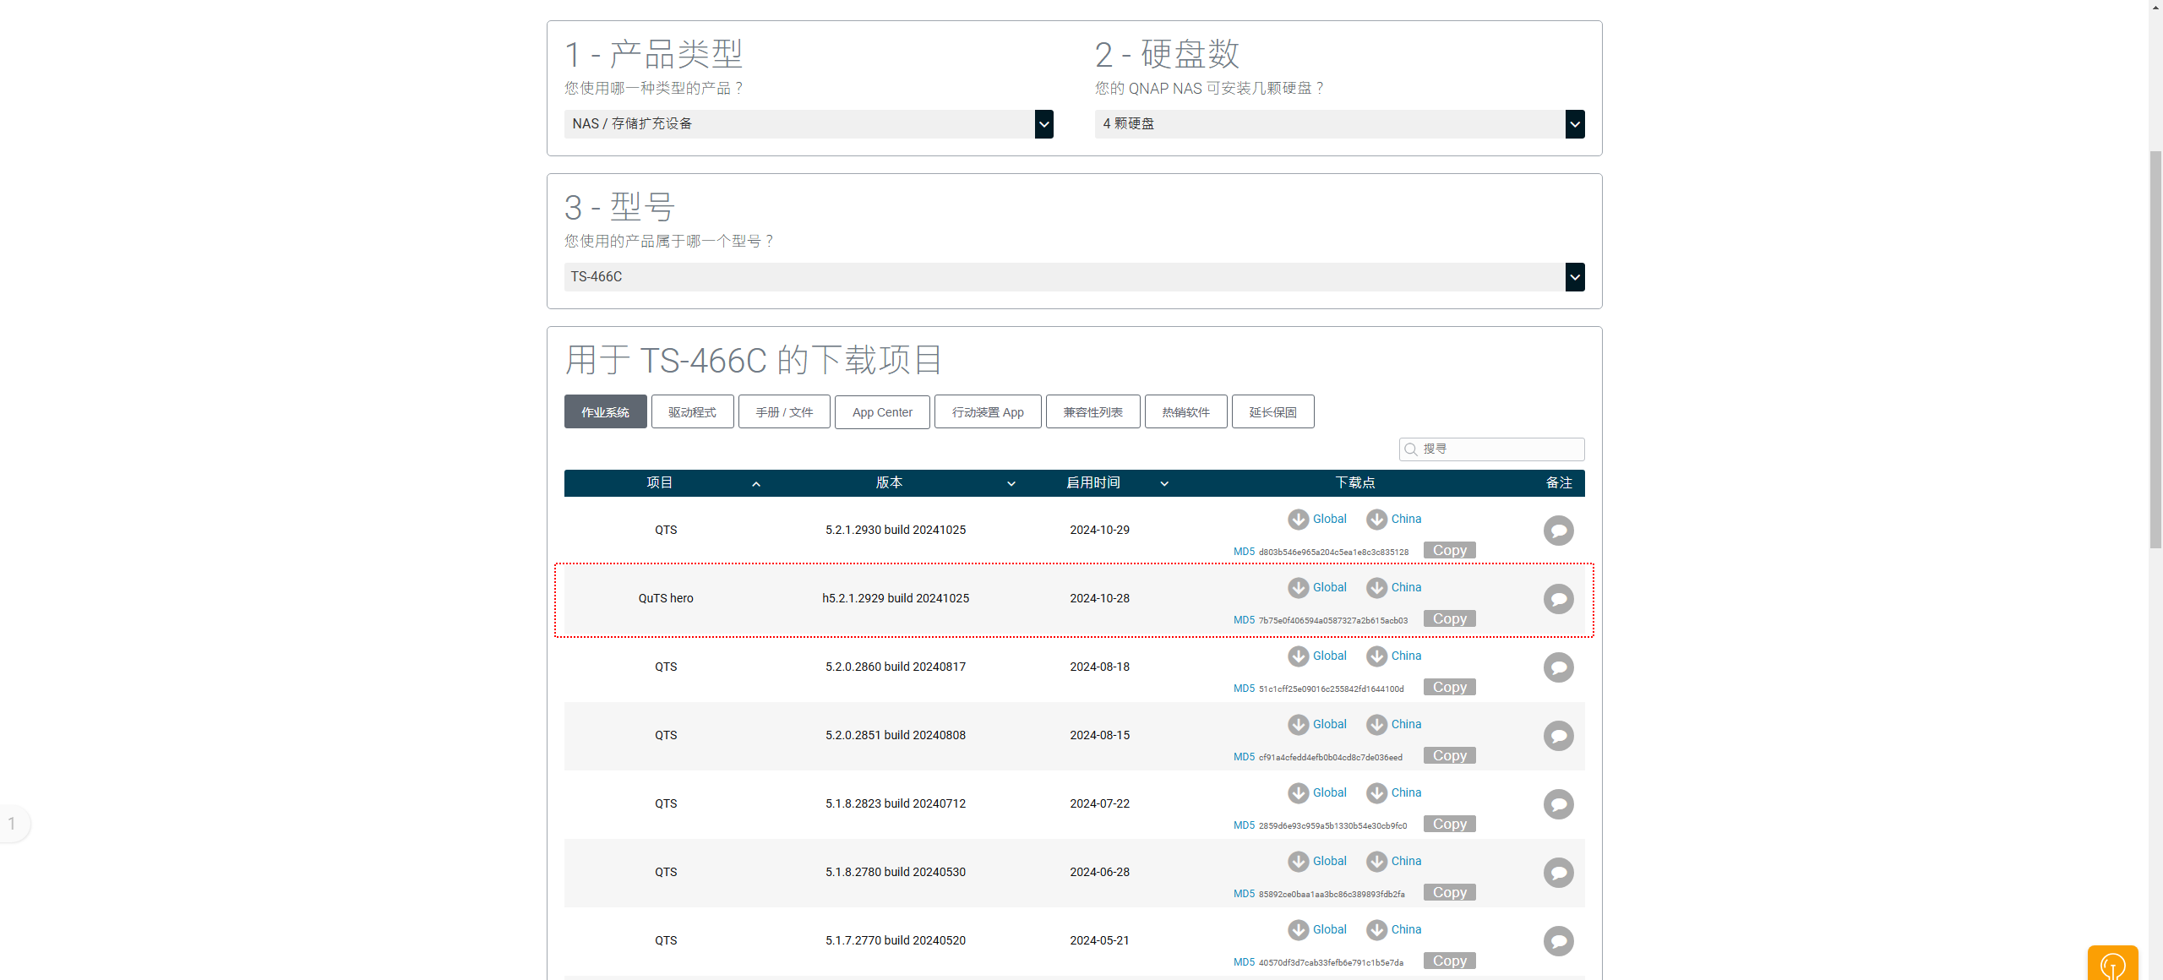Download QuTS hero h5.2.1.2929 China
Viewport: 2163px width, 980px height.
pos(1394,587)
